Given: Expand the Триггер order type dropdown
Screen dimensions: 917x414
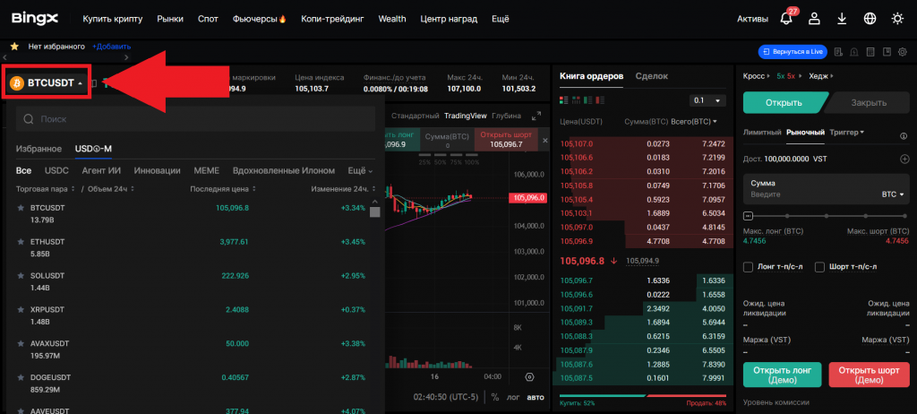Looking at the screenshot, I should click(x=847, y=133).
